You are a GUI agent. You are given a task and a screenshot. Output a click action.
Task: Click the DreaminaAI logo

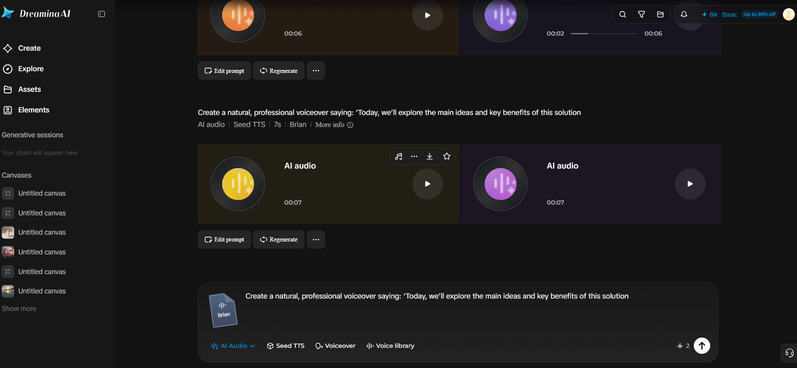(x=36, y=14)
